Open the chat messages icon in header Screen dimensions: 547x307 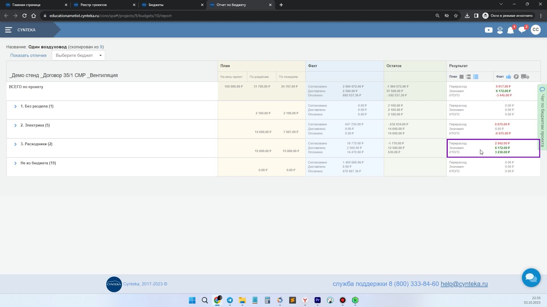click(x=522, y=30)
